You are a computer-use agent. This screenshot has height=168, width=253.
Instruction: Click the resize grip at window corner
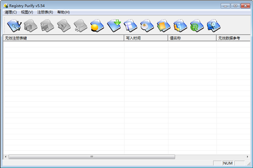point(249,164)
